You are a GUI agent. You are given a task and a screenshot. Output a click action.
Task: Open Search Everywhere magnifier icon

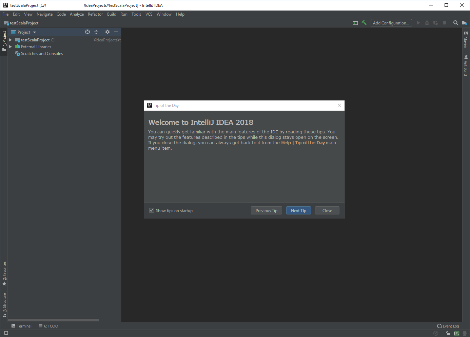(456, 23)
